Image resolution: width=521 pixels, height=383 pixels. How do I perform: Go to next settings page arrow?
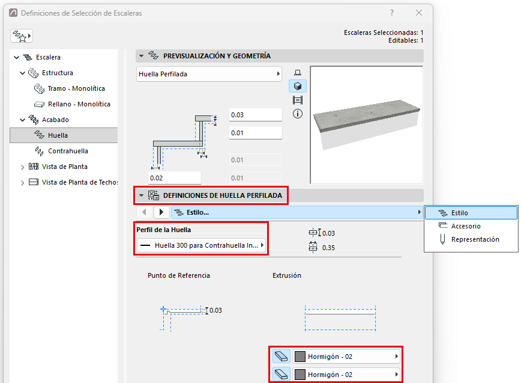161,212
